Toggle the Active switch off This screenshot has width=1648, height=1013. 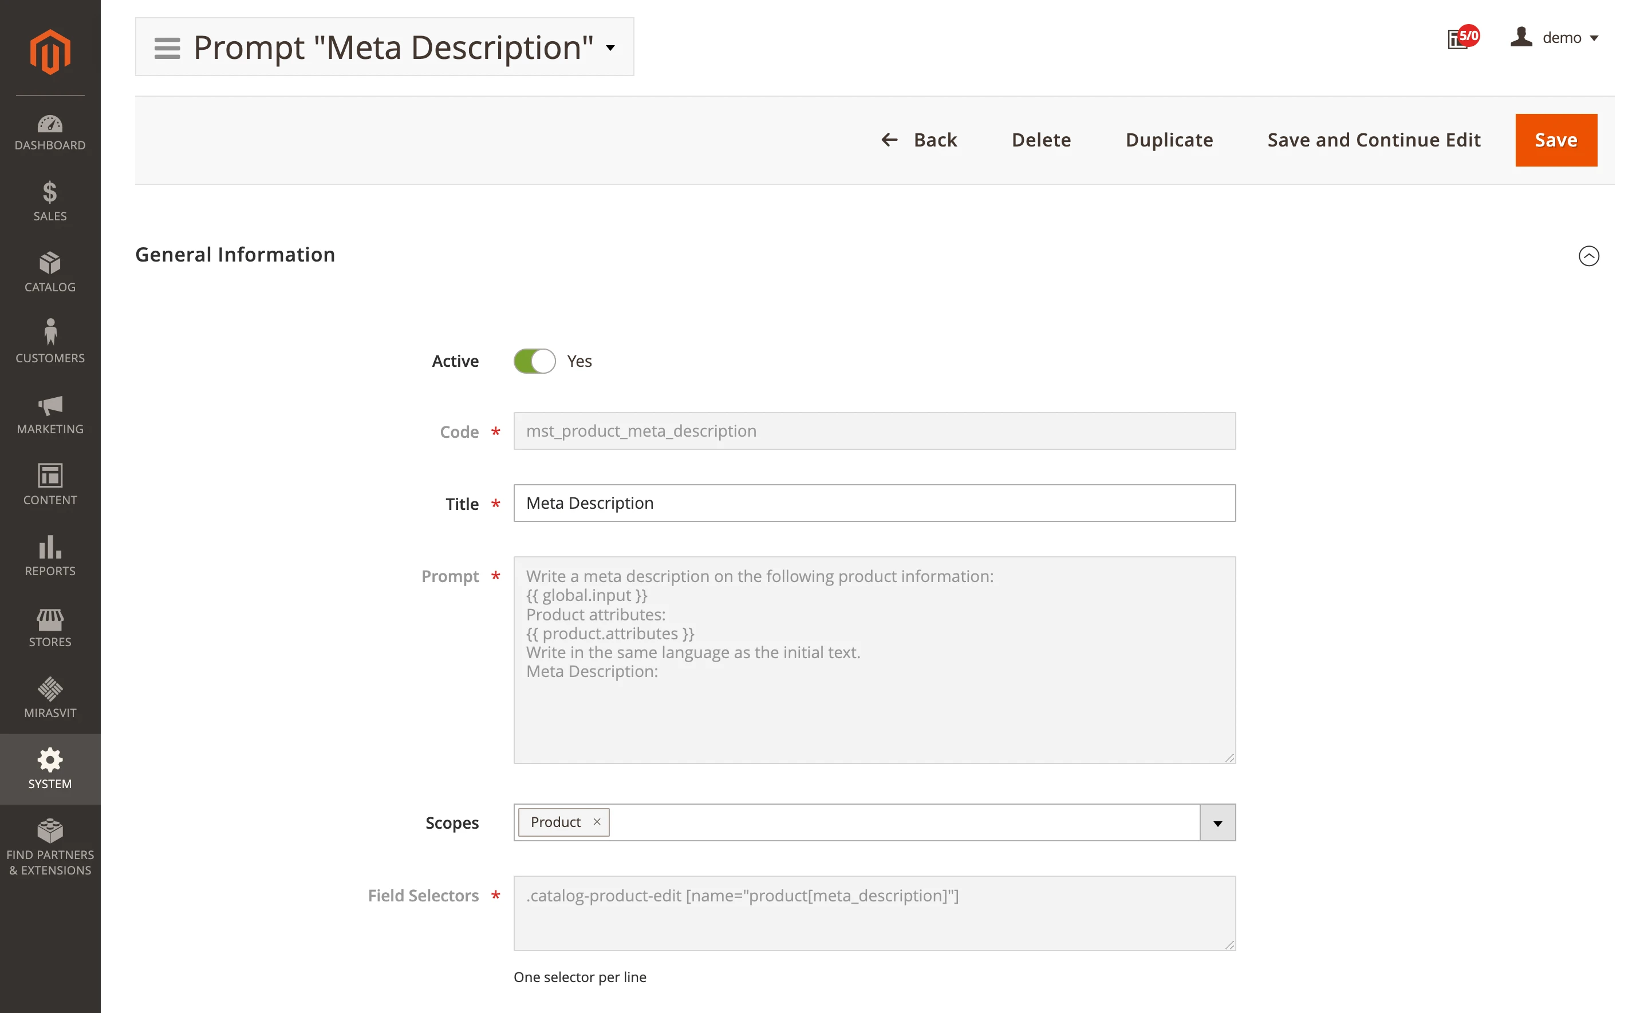click(534, 361)
